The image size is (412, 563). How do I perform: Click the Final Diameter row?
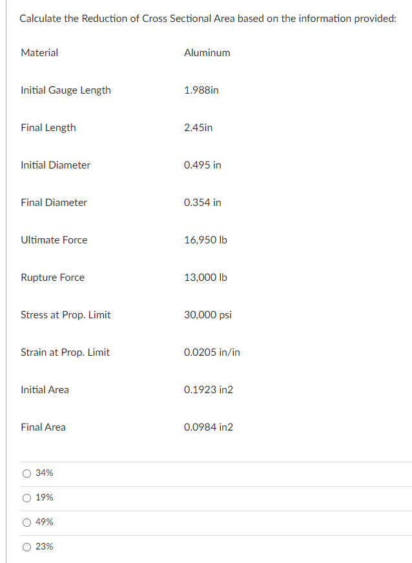54,202
